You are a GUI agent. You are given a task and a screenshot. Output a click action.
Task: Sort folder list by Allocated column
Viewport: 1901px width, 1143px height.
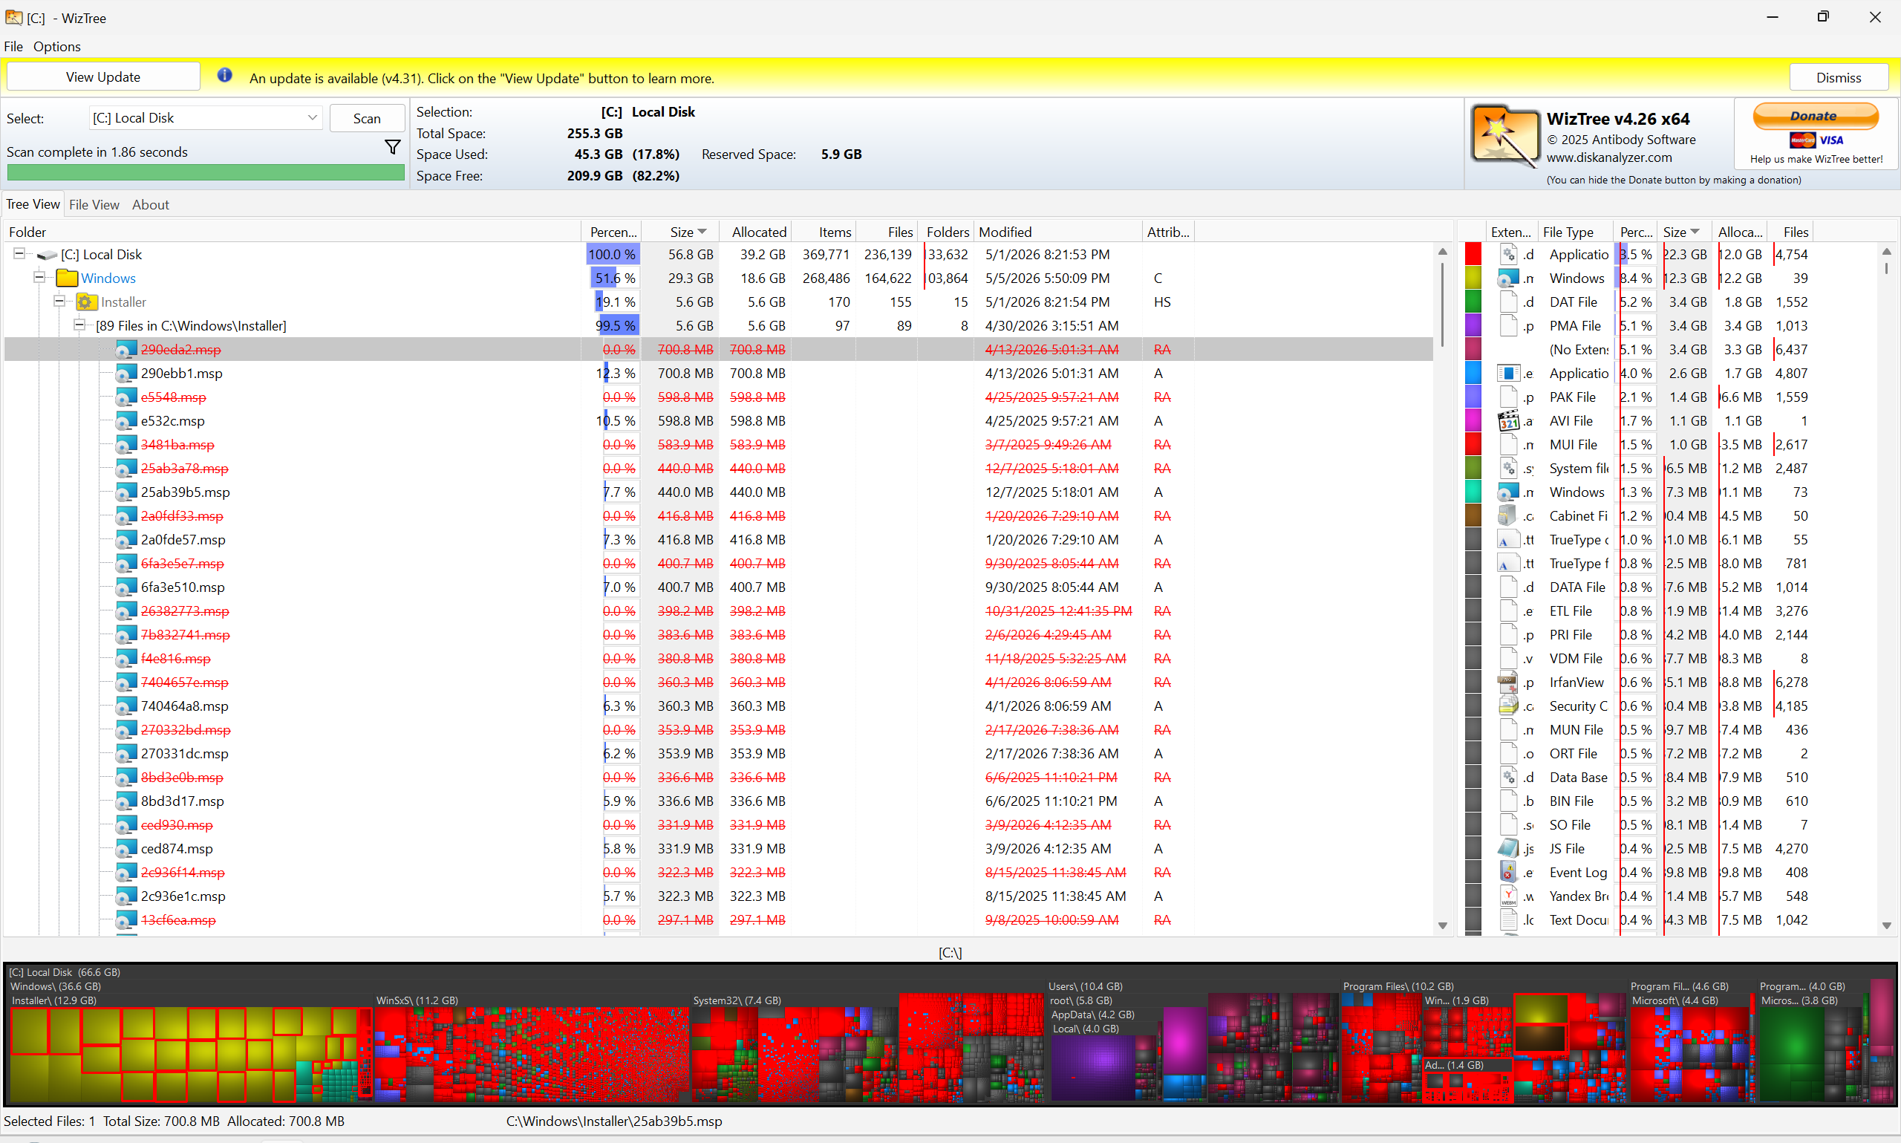758,232
